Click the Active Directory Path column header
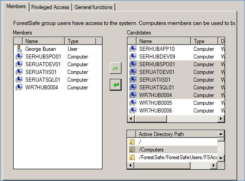 point(177,134)
